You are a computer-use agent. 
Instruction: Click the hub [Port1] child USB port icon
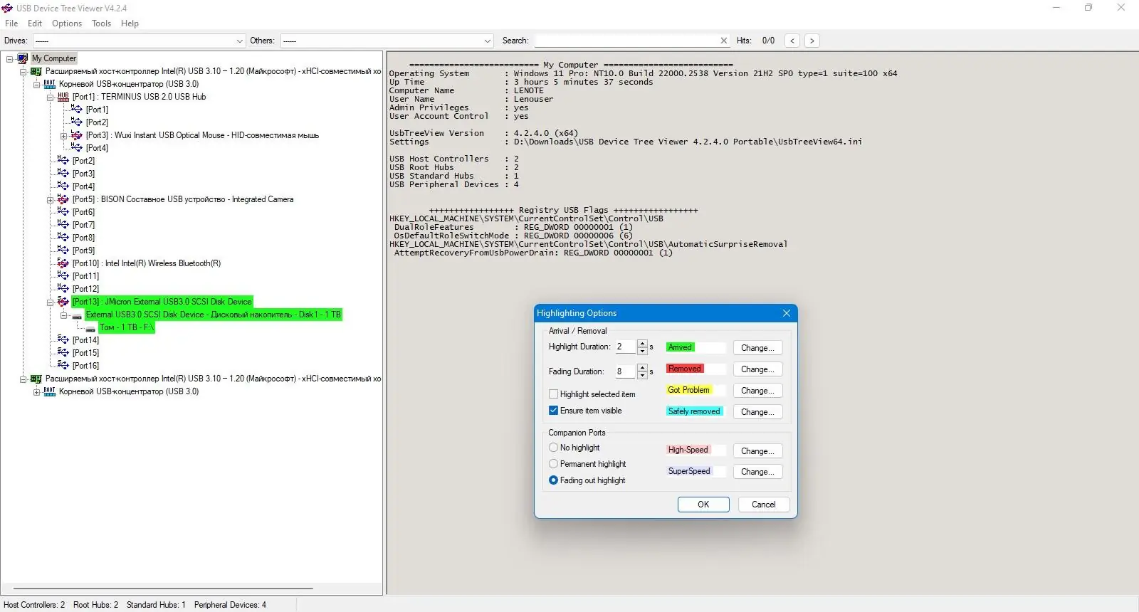77,110
